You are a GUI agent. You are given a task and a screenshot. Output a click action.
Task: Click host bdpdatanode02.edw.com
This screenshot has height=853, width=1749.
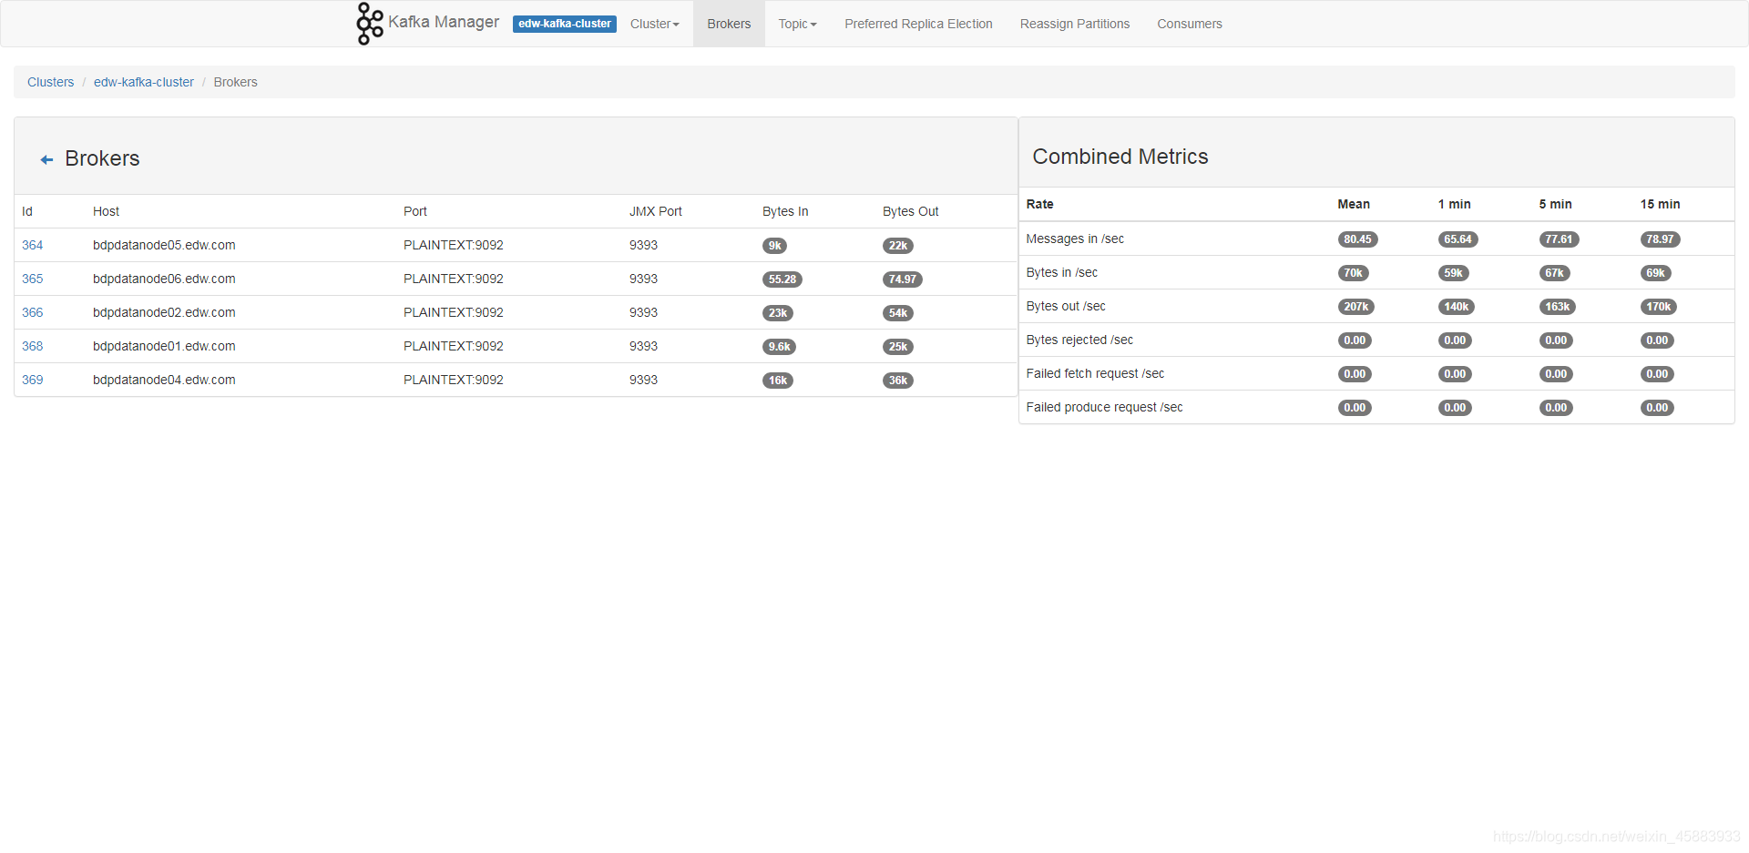pyautogui.click(x=164, y=312)
